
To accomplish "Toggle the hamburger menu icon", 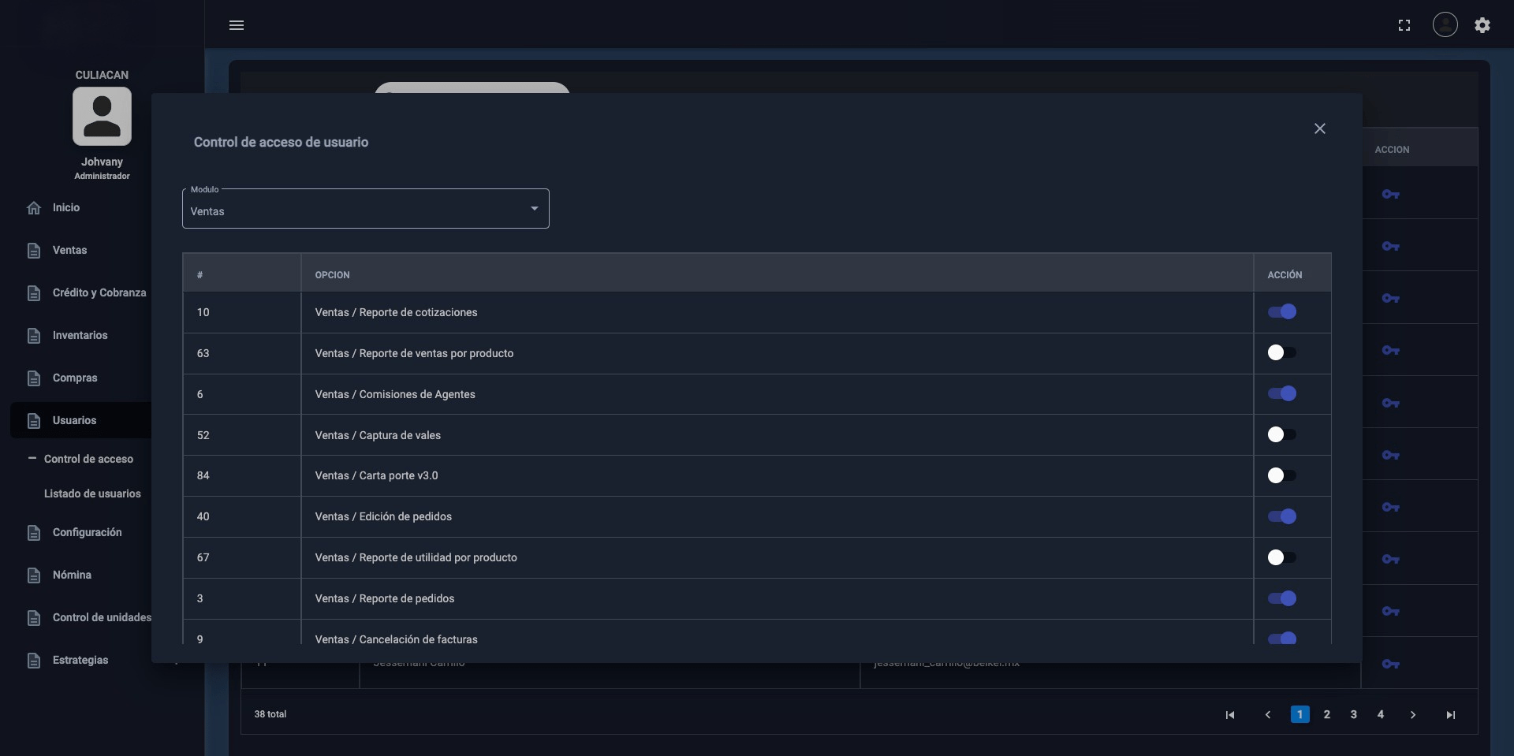I will pyautogui.click(x=236, y=25).
